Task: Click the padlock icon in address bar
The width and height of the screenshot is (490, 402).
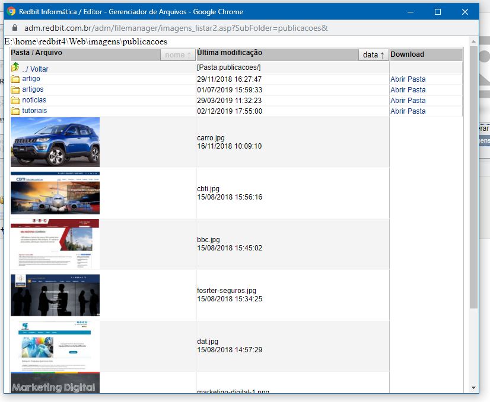Action: point(14,28)
